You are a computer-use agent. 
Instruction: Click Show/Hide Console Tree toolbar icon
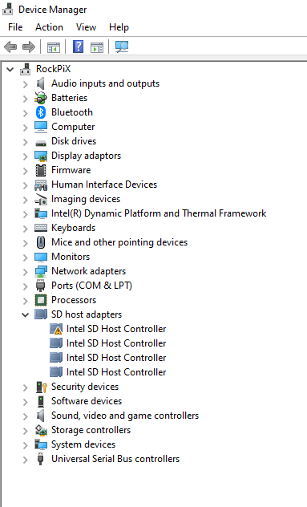tap(54, 47)
